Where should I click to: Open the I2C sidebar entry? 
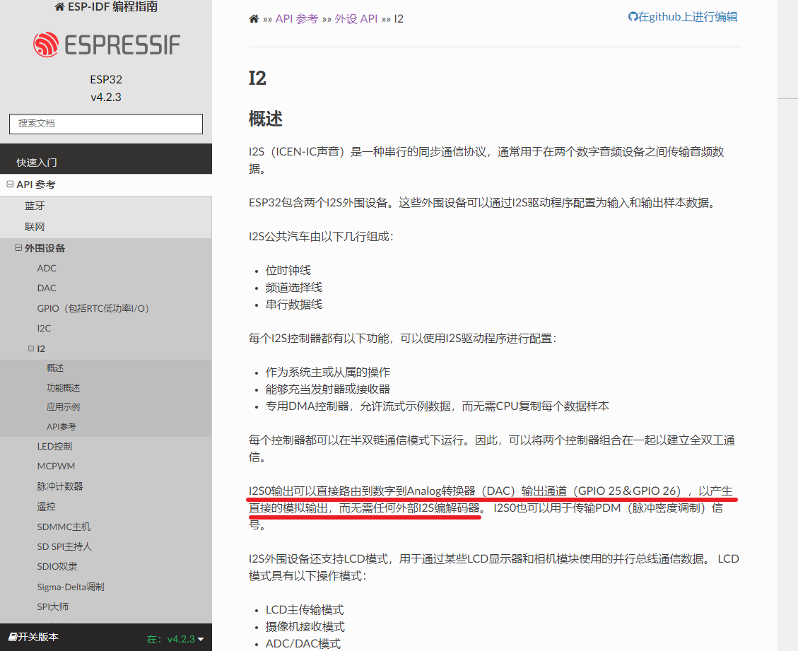(44, 328)
